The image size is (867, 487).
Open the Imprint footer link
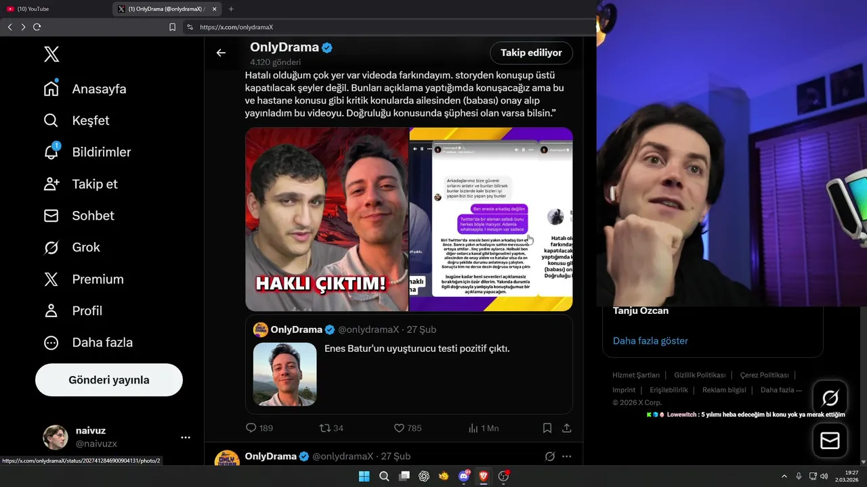pyautogui.click(x=624, y=390)
